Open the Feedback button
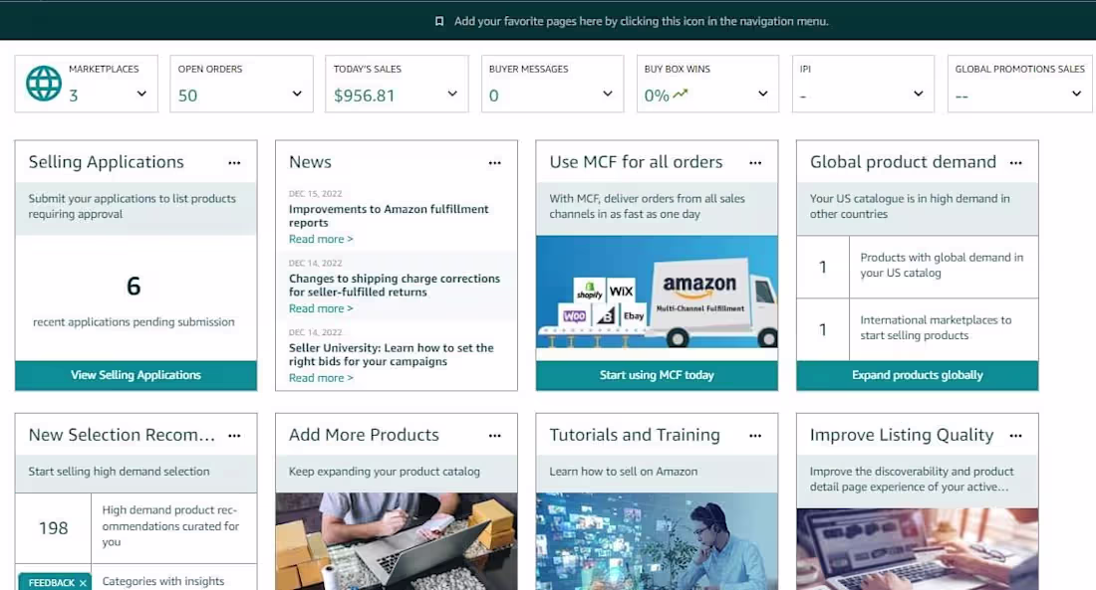1096x590 pixels. coord(52,583)
